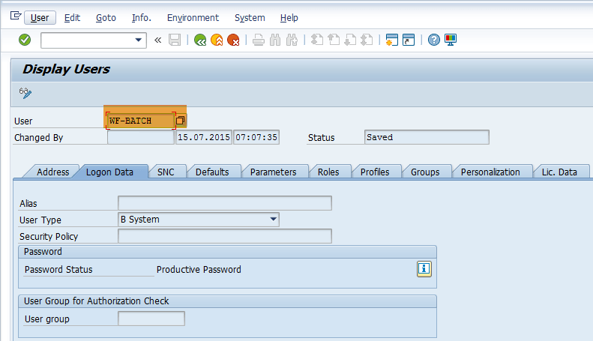Screen dimensions: 593x341
Task: Switch to the Groups tab
Action: click(425, 172)
